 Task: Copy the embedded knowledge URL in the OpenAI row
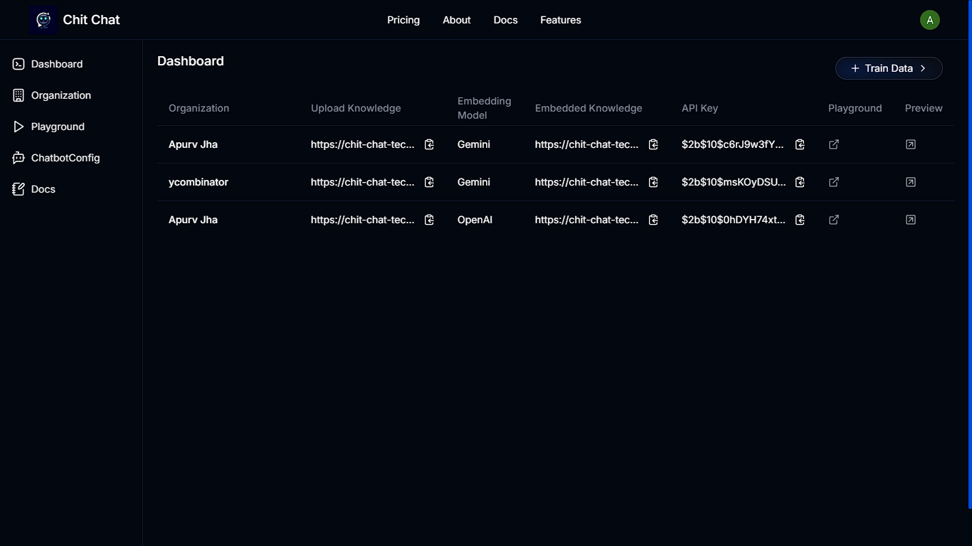coord(653,220)
